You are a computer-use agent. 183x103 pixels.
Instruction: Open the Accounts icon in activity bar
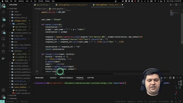(3, 90)
